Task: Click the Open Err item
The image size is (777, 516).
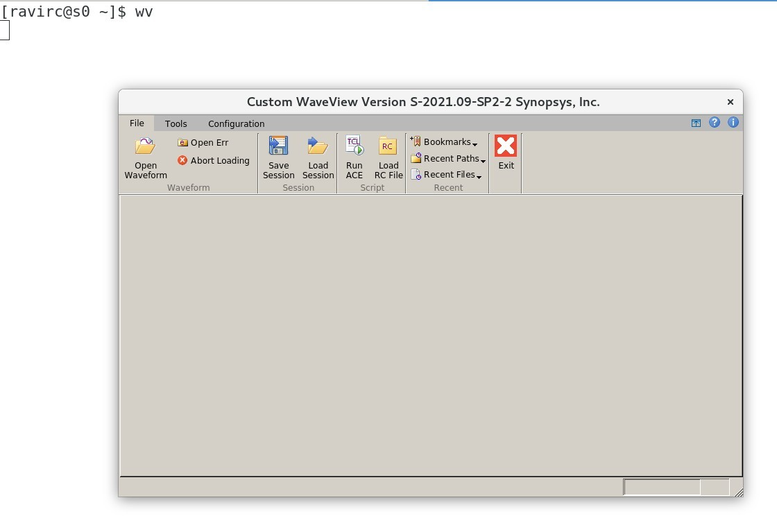Action: click(203, 143)
